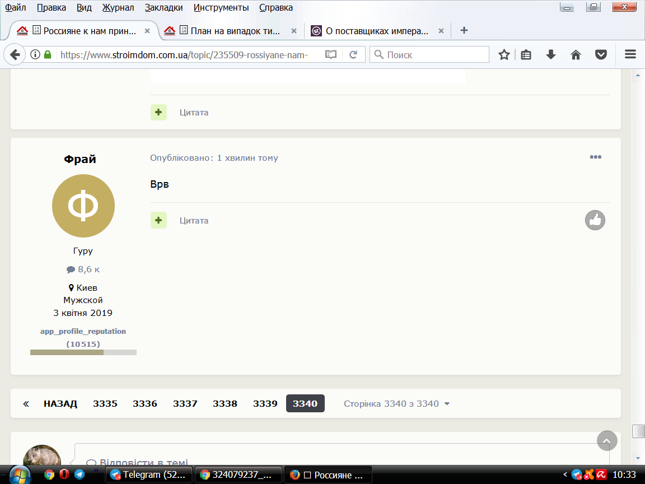
Task: Open the Pocket icon in the toolbar
Action: pos(601,55)
